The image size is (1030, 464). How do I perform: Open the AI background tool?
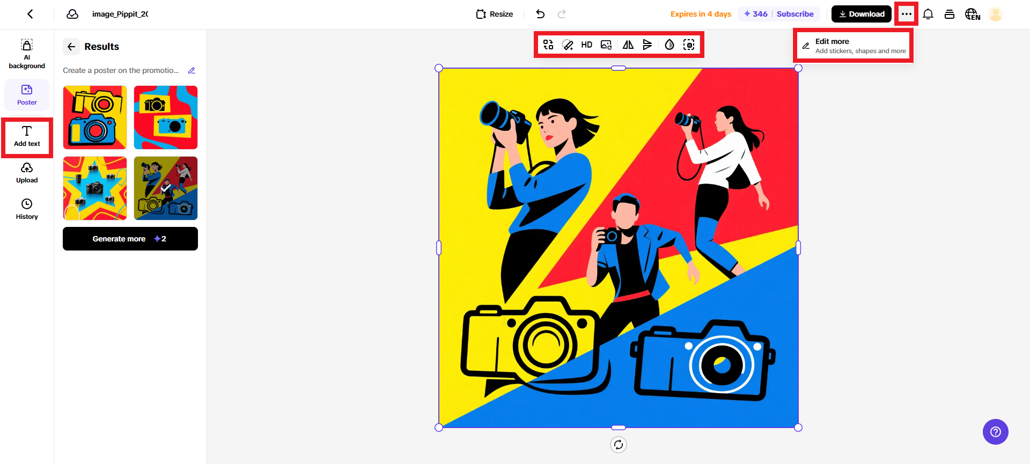[x=27, y=54]
